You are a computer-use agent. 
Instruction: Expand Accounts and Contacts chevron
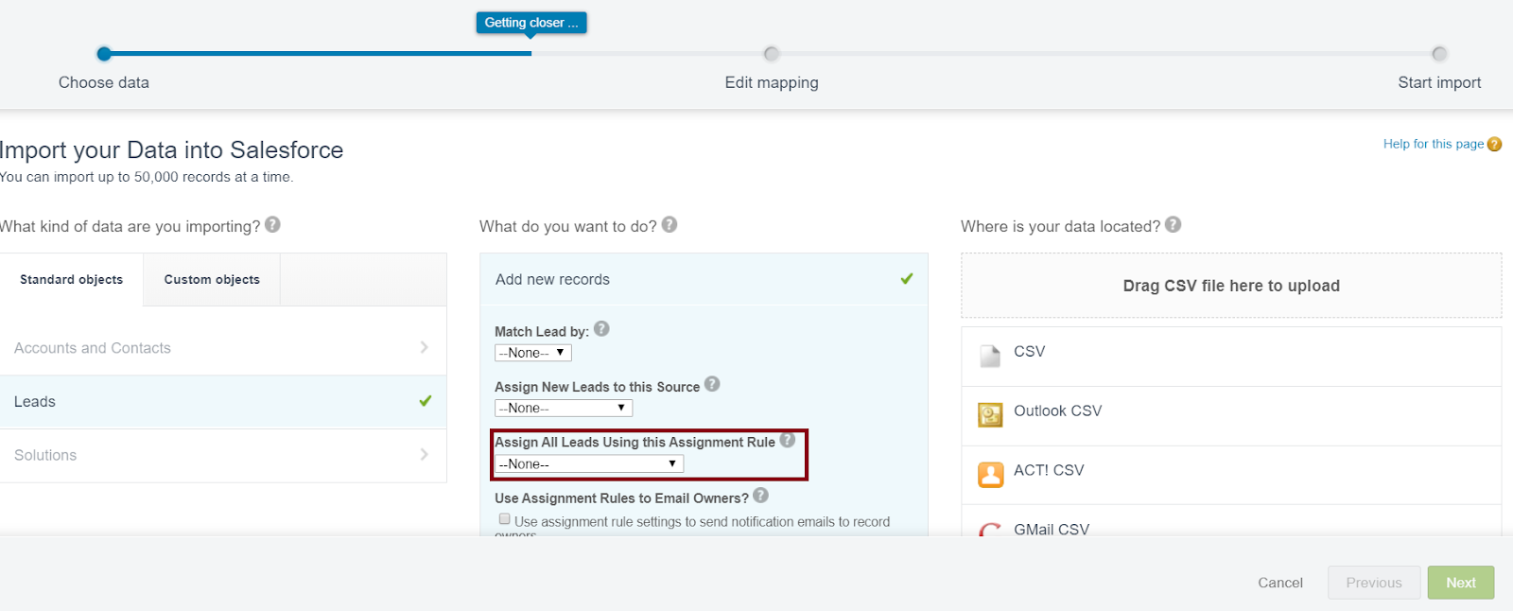tap(424, 347)
